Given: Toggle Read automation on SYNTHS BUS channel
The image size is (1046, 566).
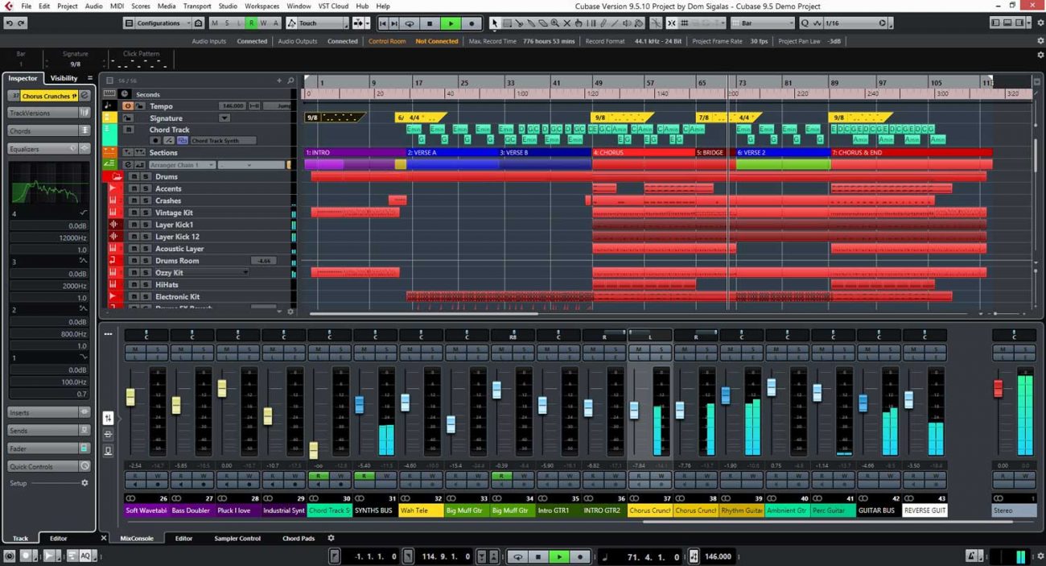Looking at the screenshot, I should click(x=364, y=476).
